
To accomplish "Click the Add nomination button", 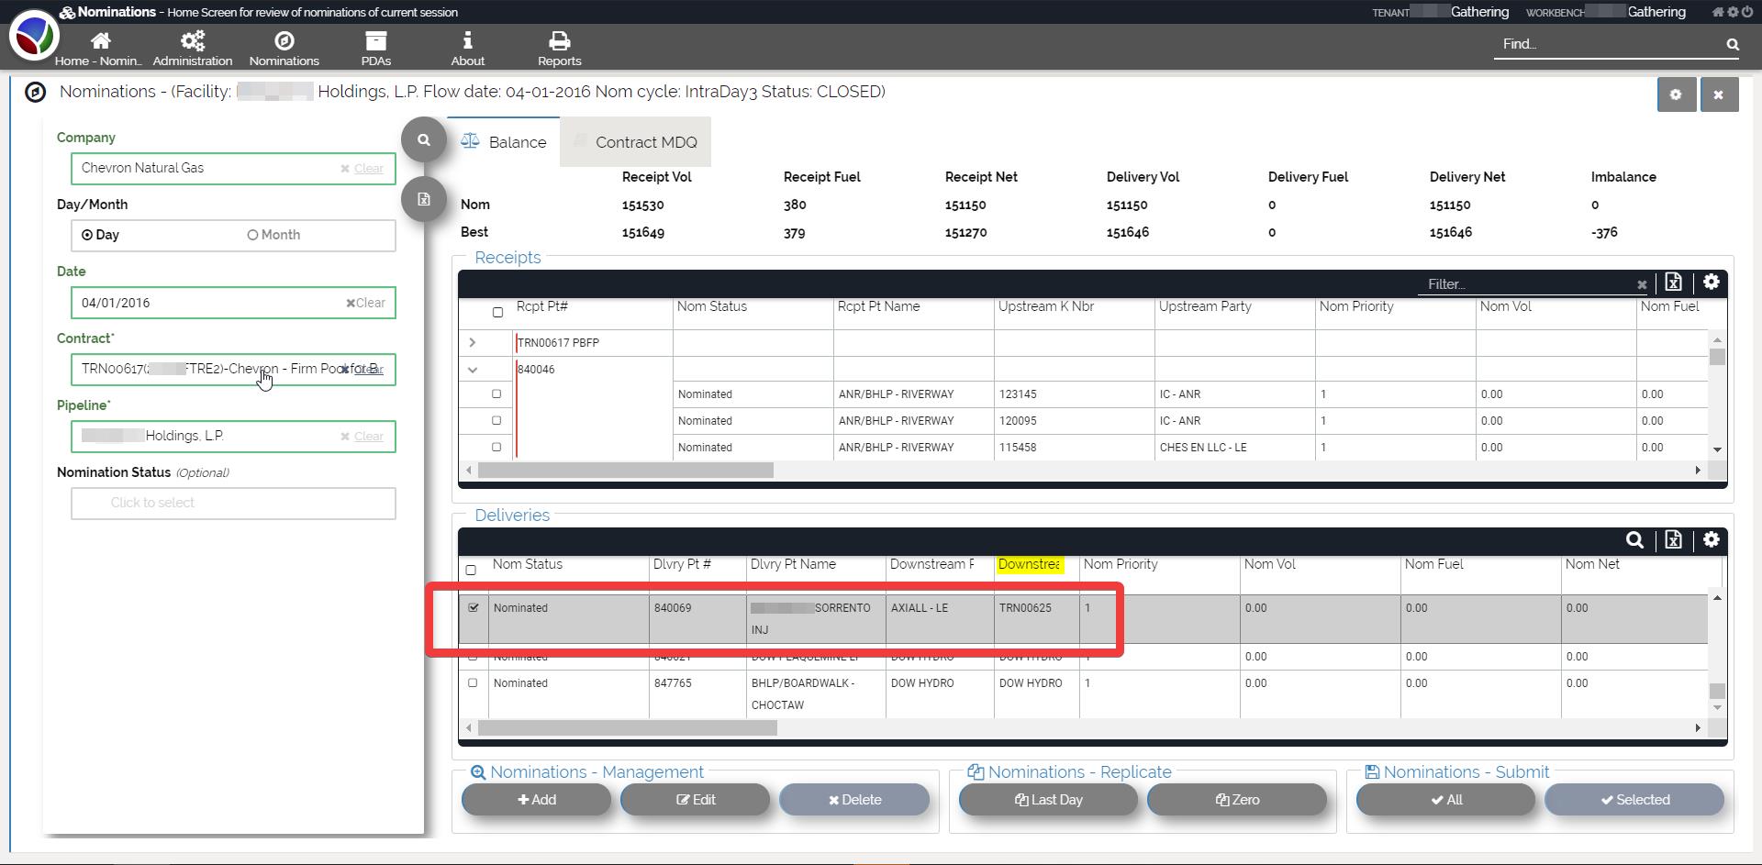I will [537, 800].
